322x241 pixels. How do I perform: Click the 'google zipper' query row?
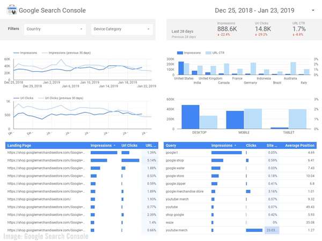(x=240, y=184)
